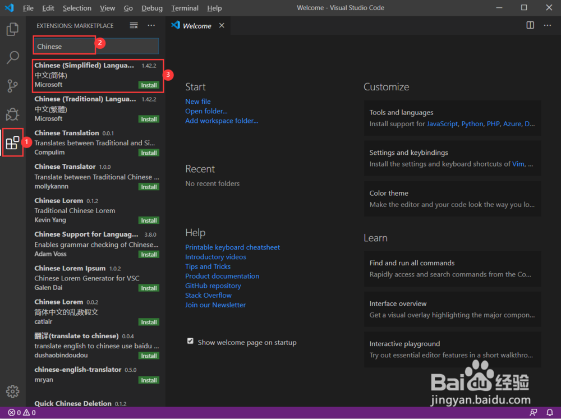Open notifications bell in status bar
The height and width of the screenshot is (419, 561).
[550, 413]
